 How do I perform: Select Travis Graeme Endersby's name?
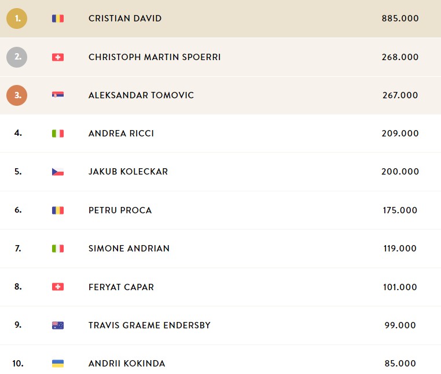click(x=149, y=325)
